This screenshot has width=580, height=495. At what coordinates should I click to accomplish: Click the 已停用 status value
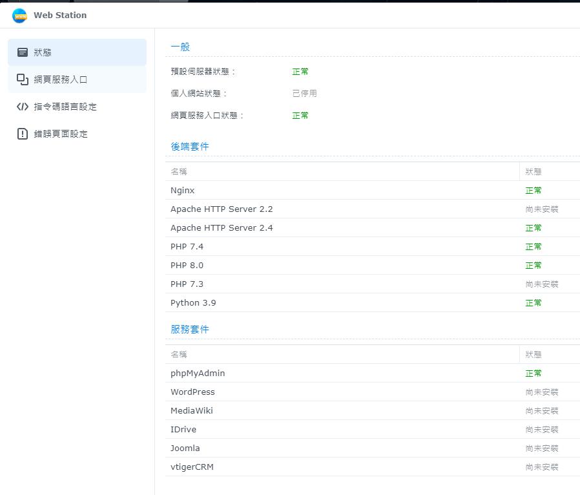click(304, 94)
